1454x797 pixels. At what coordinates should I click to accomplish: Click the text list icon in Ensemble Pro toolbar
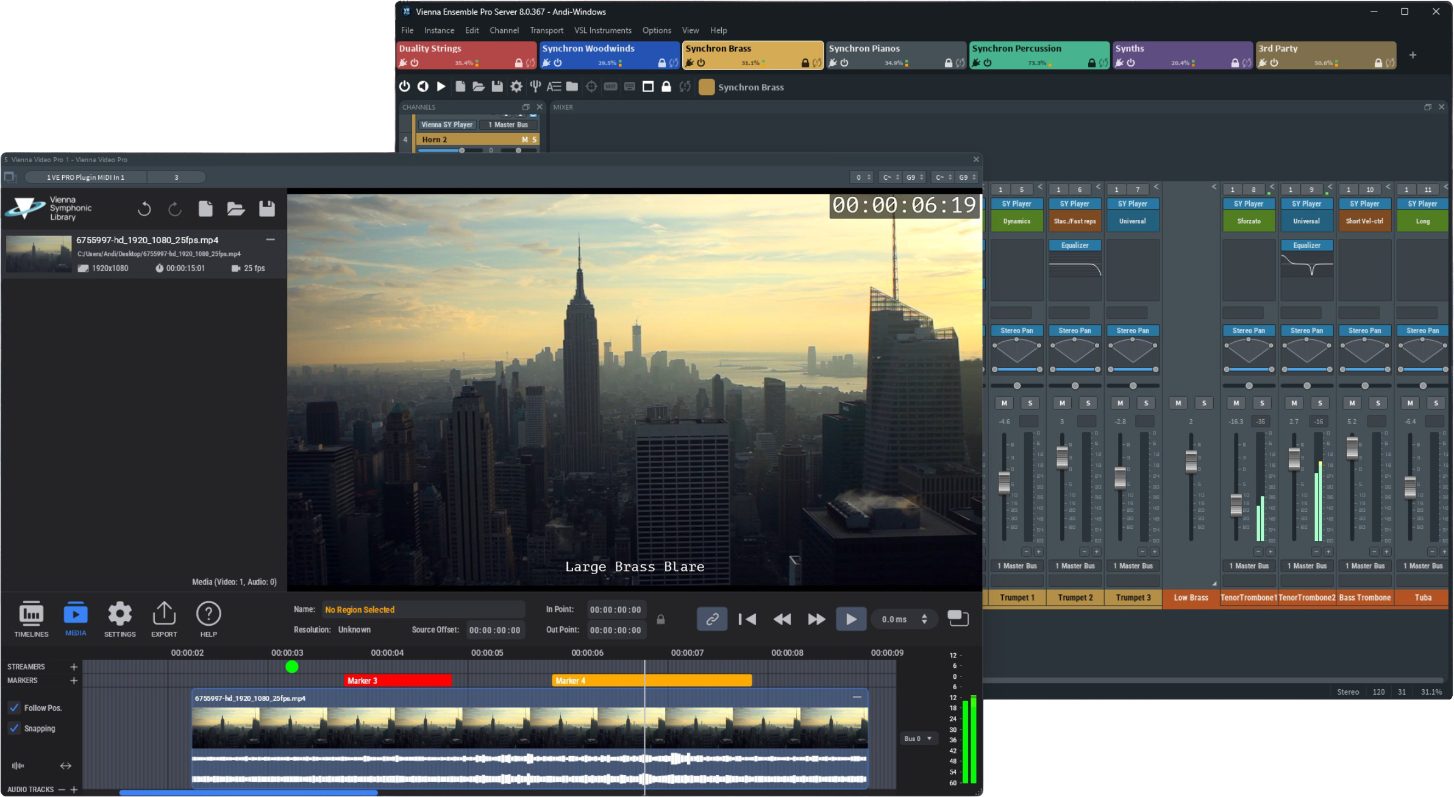pyautogui.click(x=554, y=87)
